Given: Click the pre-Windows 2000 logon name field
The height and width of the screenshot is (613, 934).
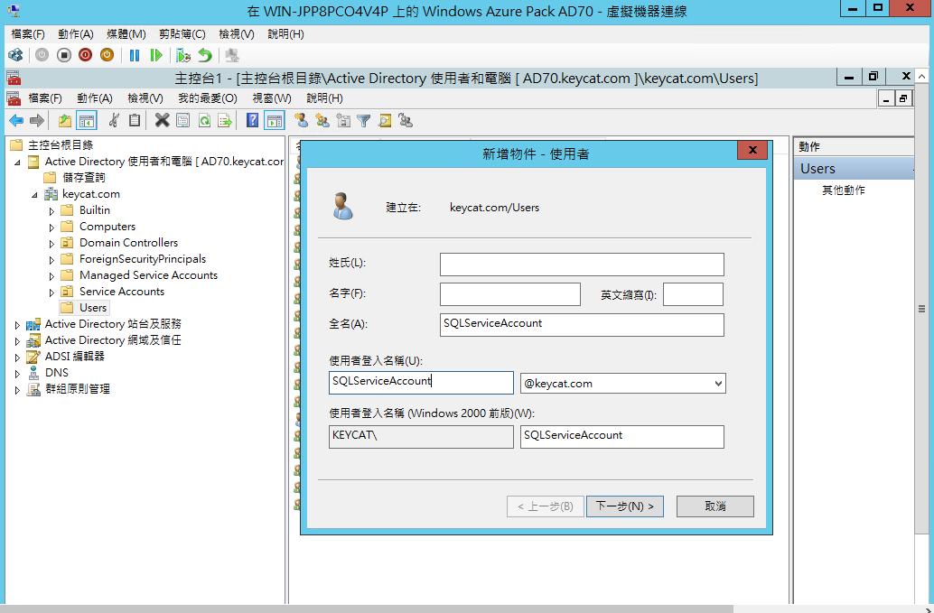Looking at the screenshot, I should [x=621, y=436].
